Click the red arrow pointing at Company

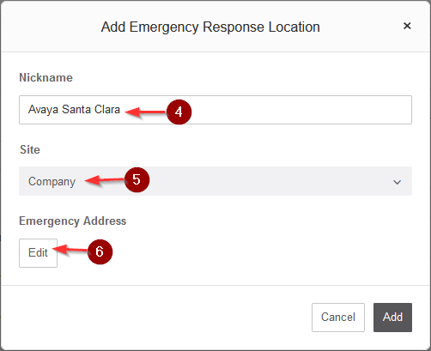click(x=105, y=180)
